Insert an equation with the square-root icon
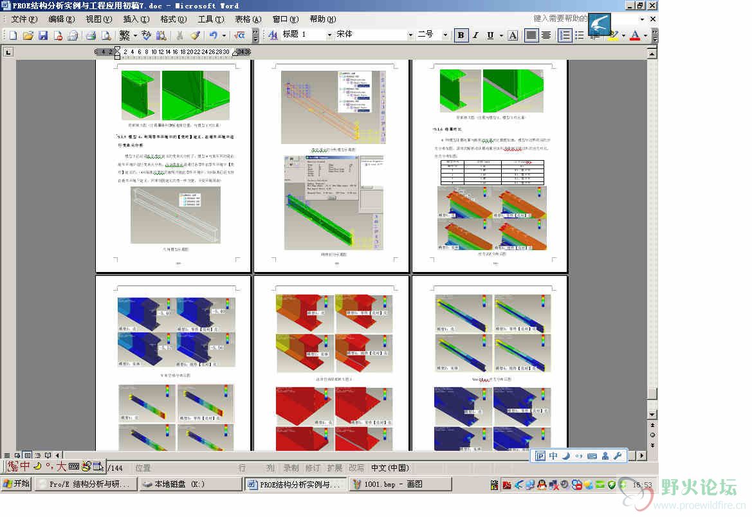 (x=239, y=35)
